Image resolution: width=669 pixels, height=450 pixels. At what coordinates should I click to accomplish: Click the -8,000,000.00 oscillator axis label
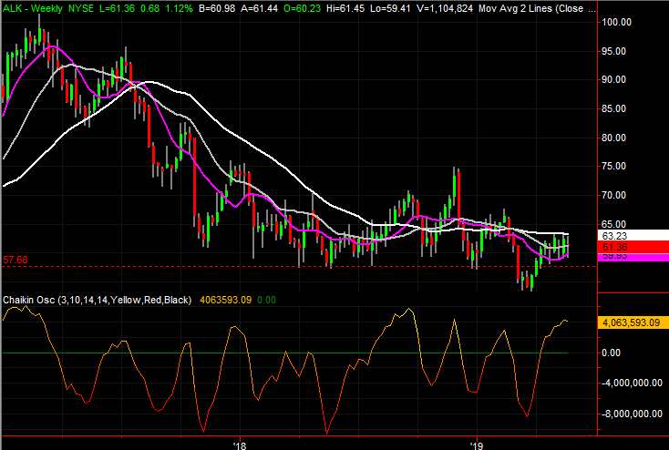tap(632, 412)
